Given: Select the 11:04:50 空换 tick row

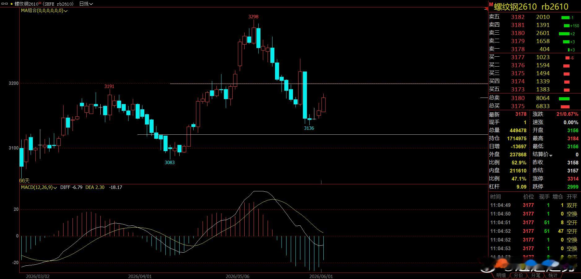Looking at the screenshot, I should pyautogui.click(x=534, y=214).
